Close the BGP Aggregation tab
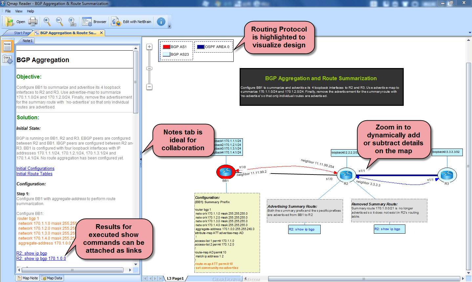This screenshot has width=472, height=282. (101, 33)
